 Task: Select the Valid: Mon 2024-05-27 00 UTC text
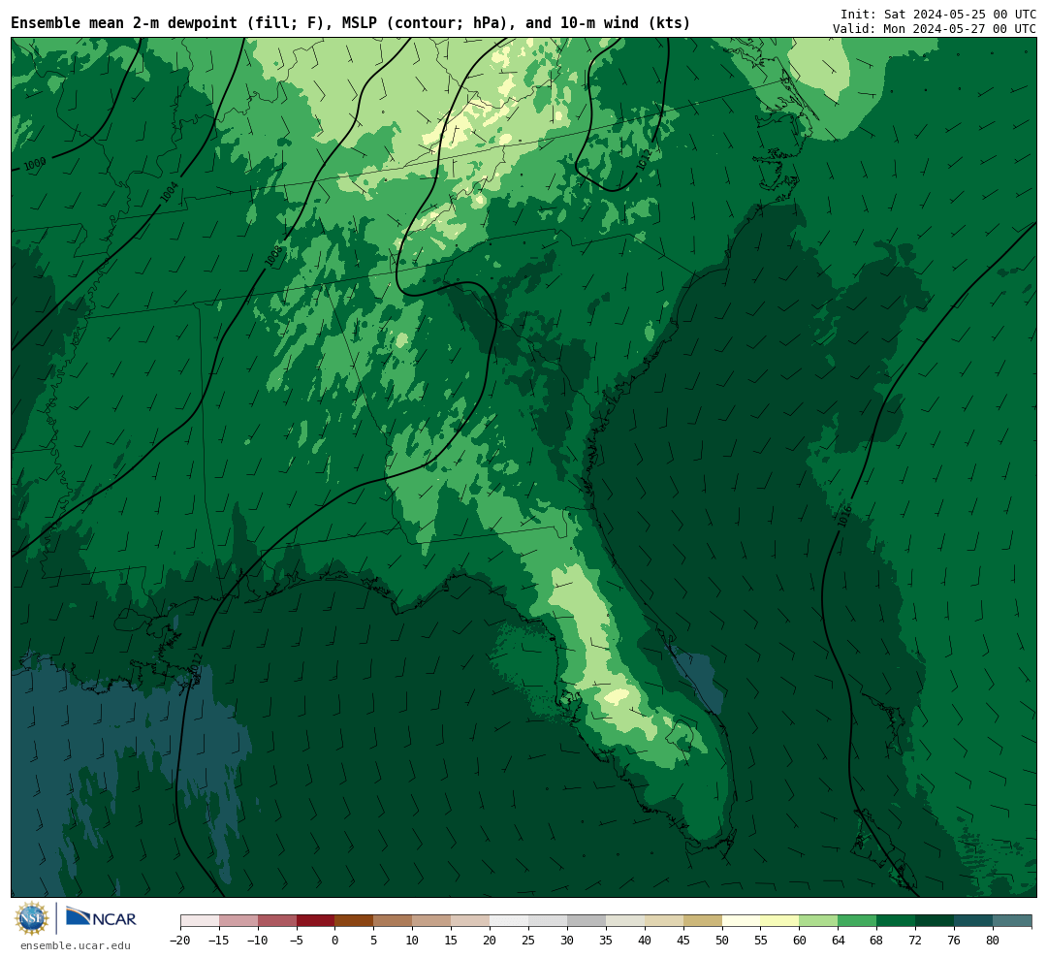[935, 29]
